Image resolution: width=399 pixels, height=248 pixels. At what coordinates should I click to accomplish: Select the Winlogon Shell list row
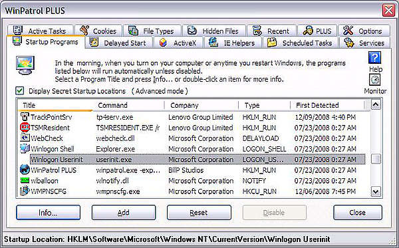coord(192,149)
